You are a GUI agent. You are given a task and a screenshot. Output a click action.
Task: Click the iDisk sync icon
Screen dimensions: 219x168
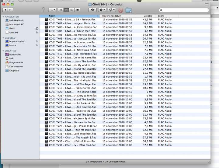tap(37, 28)
